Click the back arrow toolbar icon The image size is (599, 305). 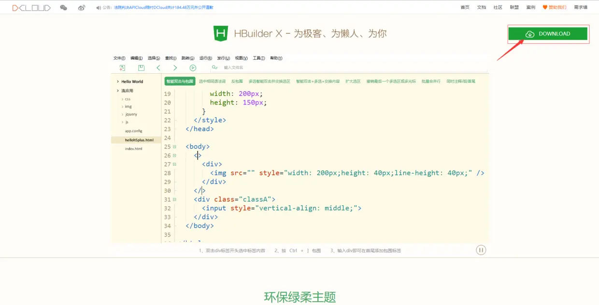pos(158,68)
